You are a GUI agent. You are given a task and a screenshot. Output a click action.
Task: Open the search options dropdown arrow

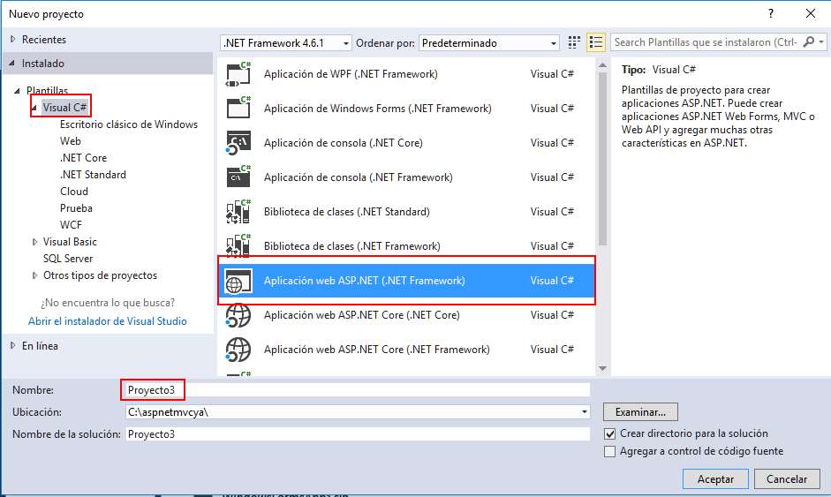tap(821, 41)
